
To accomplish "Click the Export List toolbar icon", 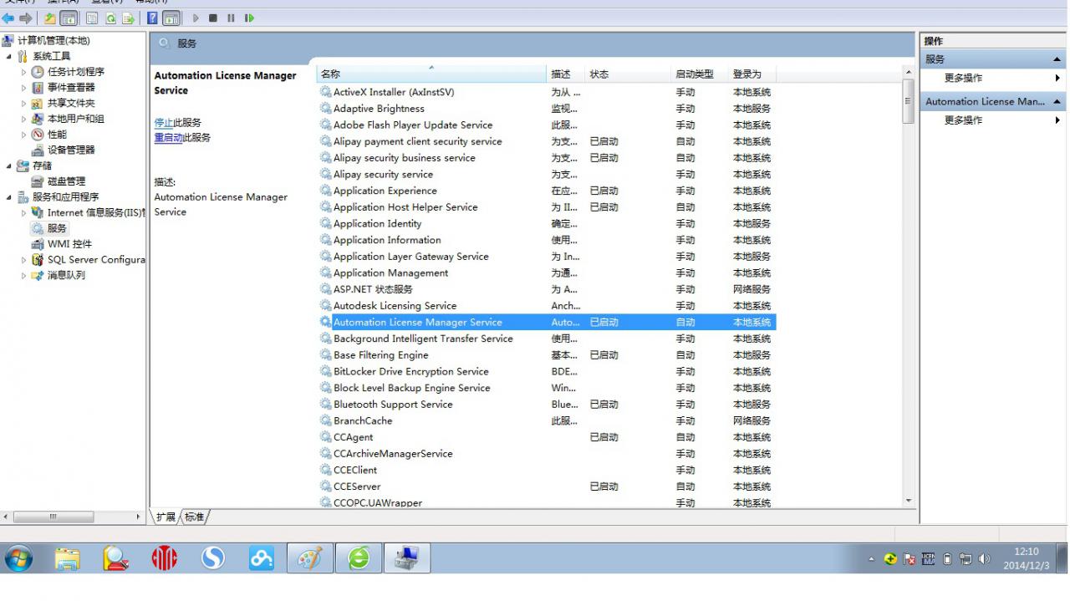I will (x=128, y=18).
